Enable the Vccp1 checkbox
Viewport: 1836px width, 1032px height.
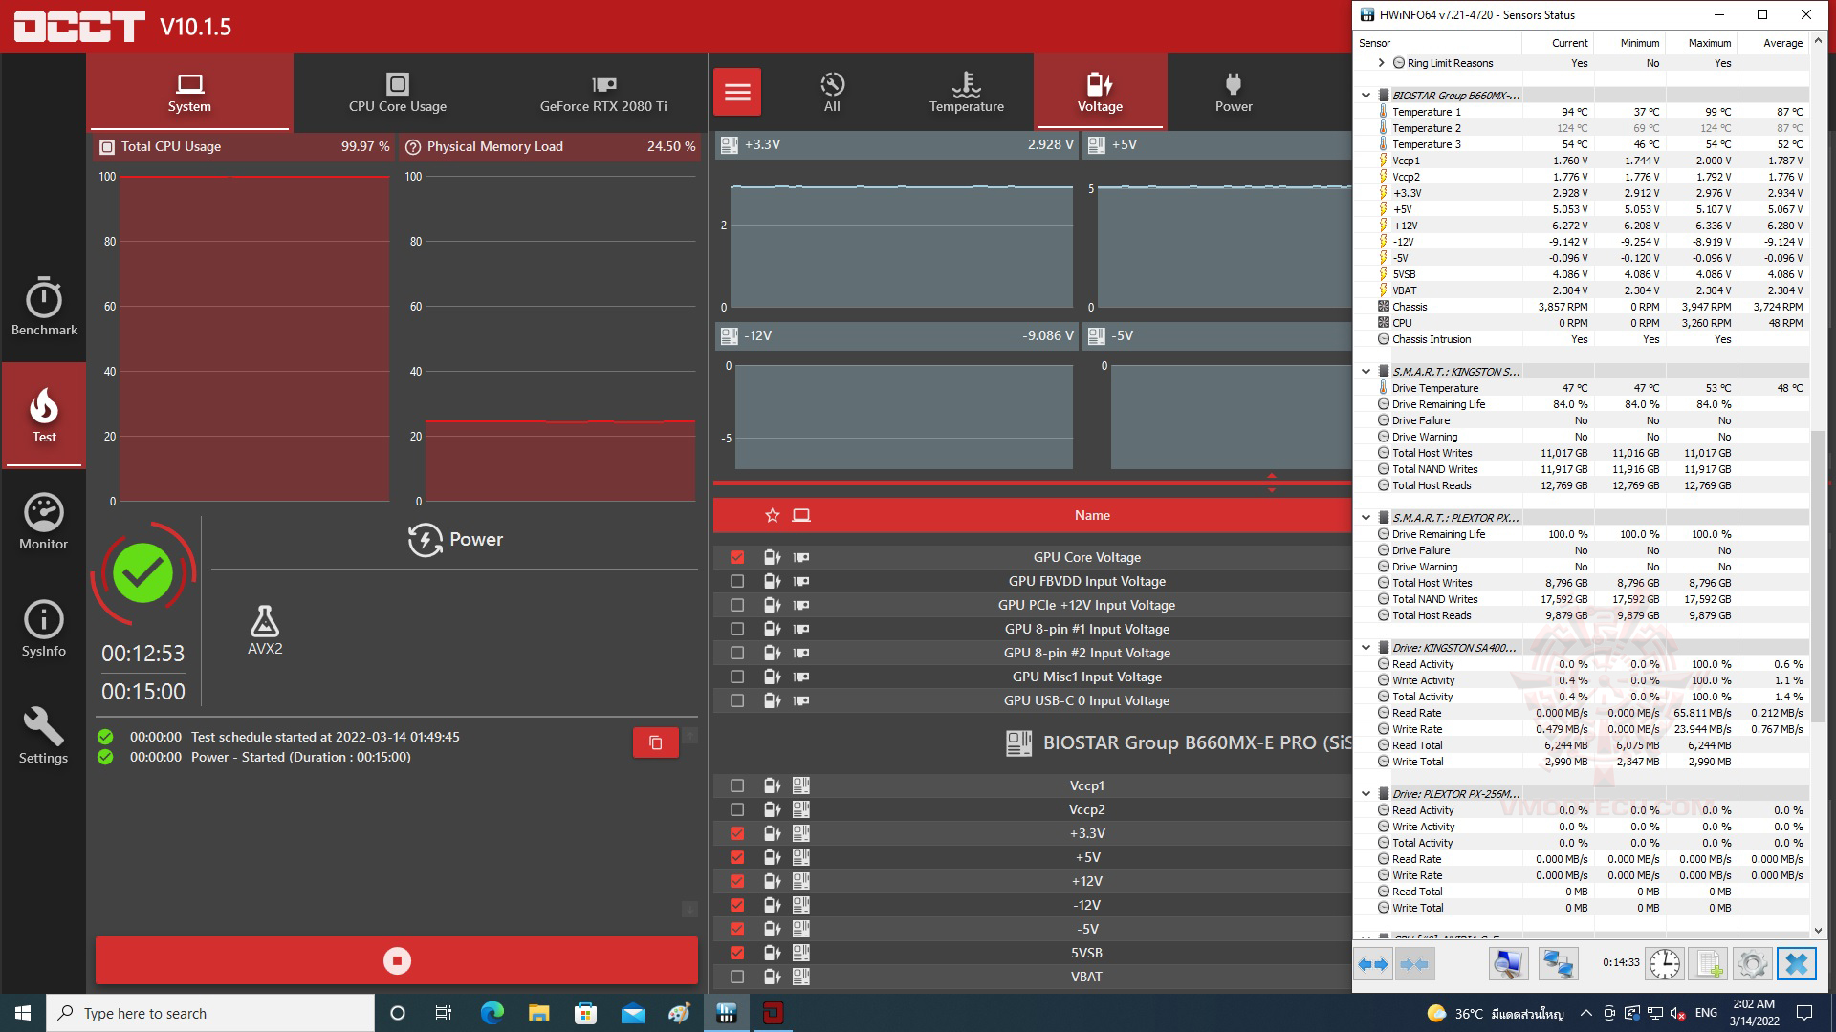(x=737, y=785)
